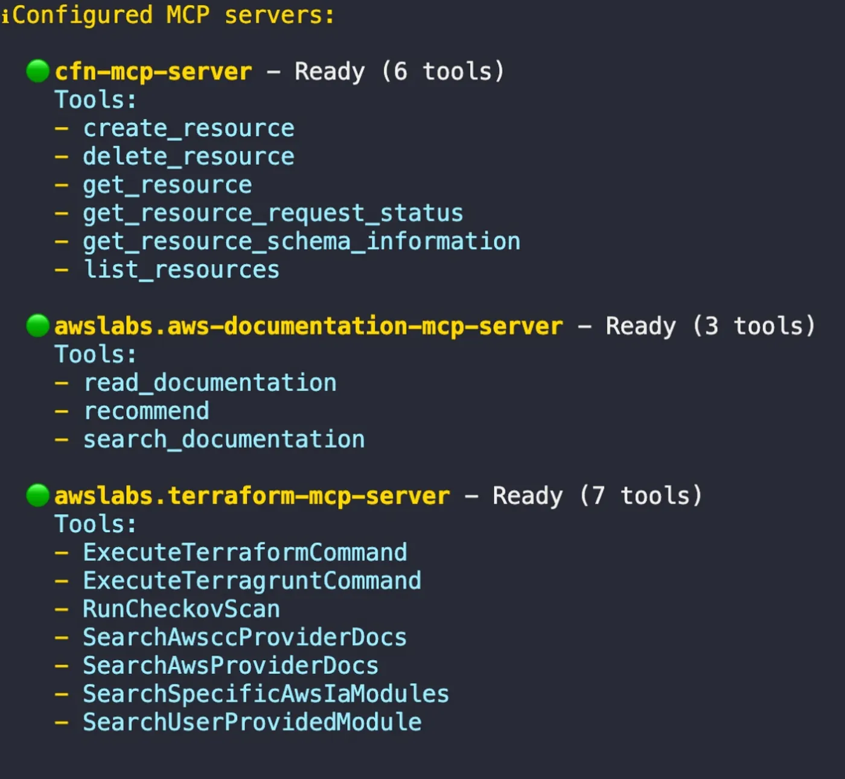Select SearchSpecificAwsIaModules tool
Screen dimensions: 845x779
click(x=266, y=695)
